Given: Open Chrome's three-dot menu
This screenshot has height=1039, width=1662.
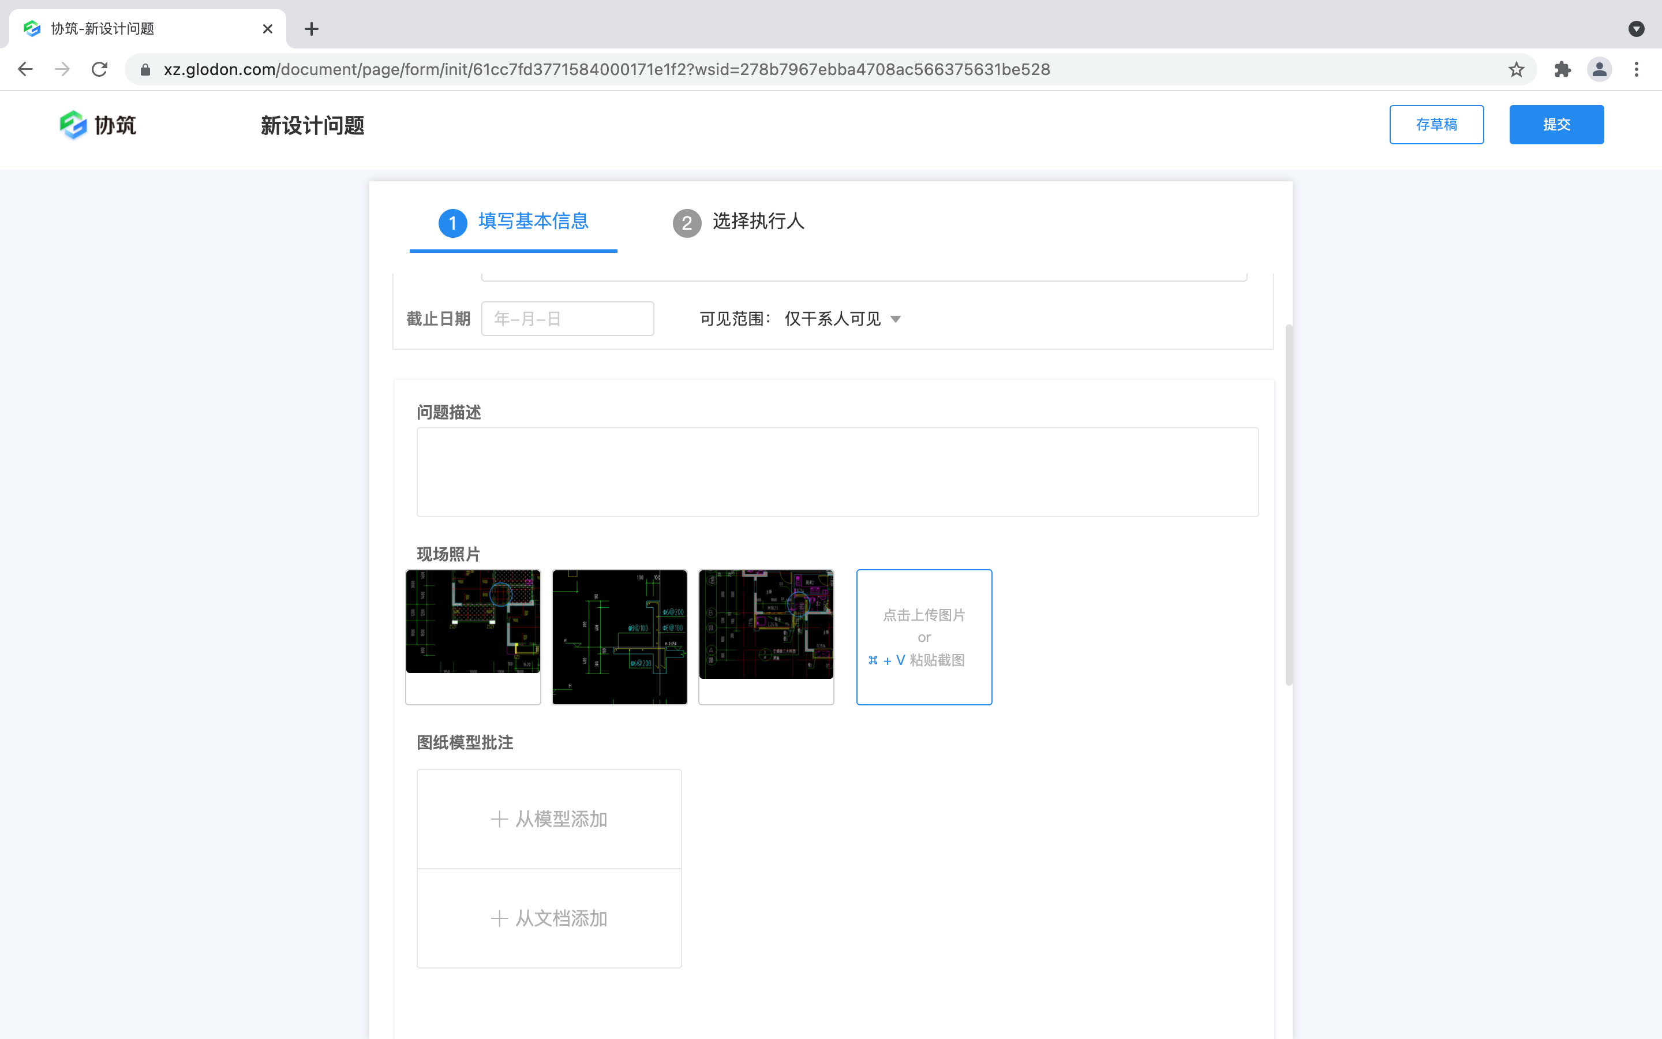Looking at the screenshot, I should (x=1637, y=69).
